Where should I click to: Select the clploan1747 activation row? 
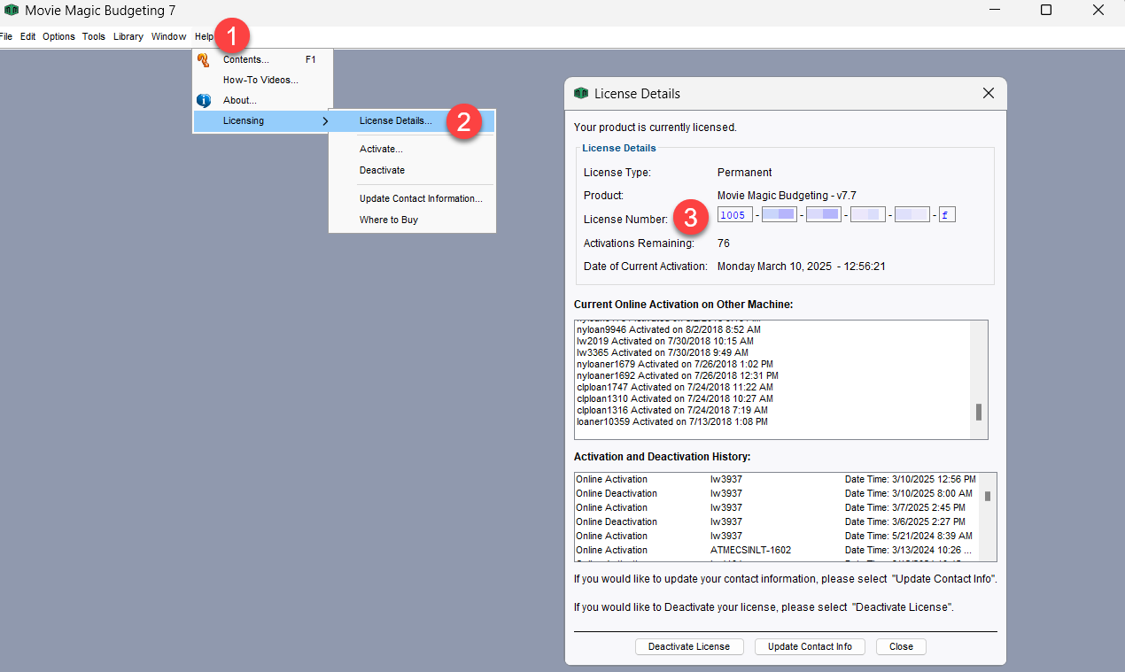[772, 387]
